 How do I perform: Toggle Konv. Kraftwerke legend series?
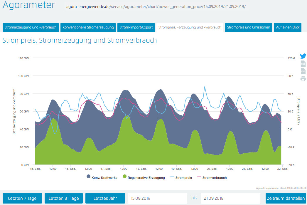pyautogui.click(x=102, y=178)
